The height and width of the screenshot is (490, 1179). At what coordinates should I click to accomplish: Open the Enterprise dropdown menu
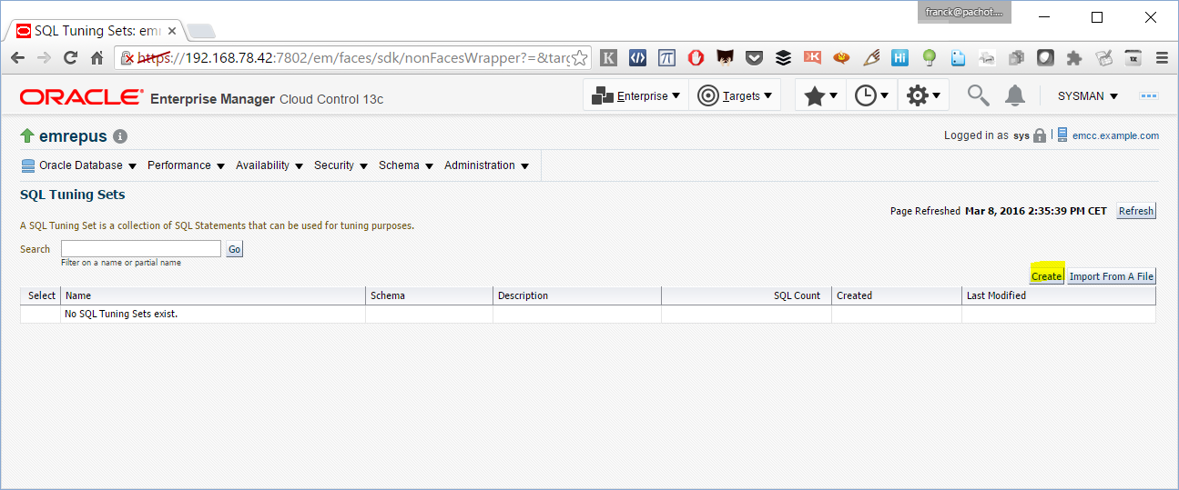tap(636, 95)
